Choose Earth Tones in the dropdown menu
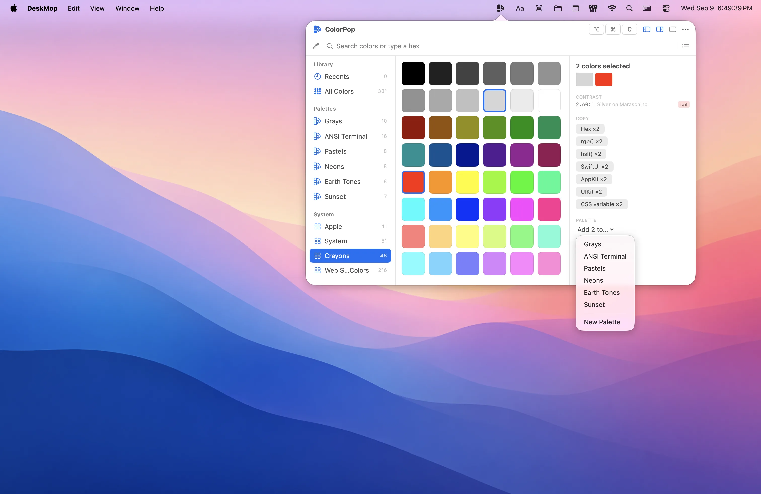Image resolution: width=761 pixels, height=494 pixels. pyautogui.click(x=605, y=292)
